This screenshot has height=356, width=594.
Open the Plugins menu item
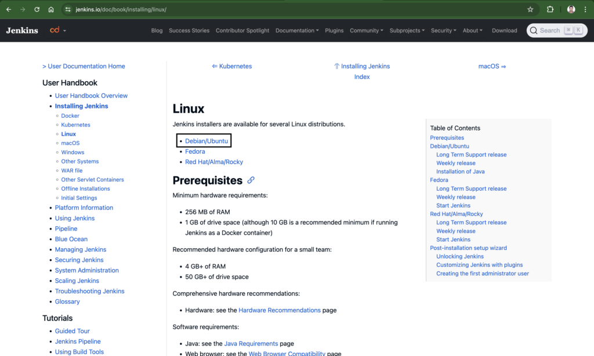[334, 30]
